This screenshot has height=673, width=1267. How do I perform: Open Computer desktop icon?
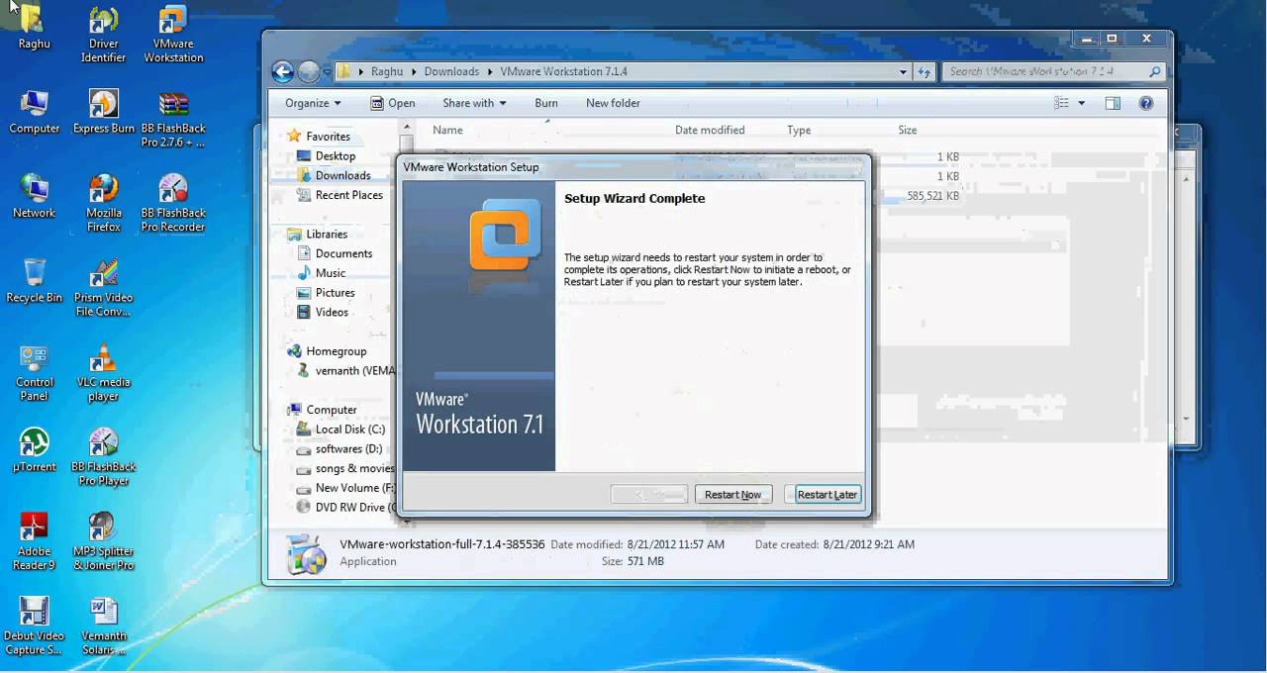34,112
